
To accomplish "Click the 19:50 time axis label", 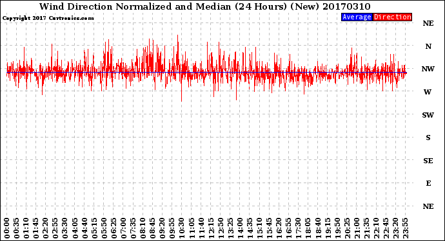I will [x=337, y=228].
